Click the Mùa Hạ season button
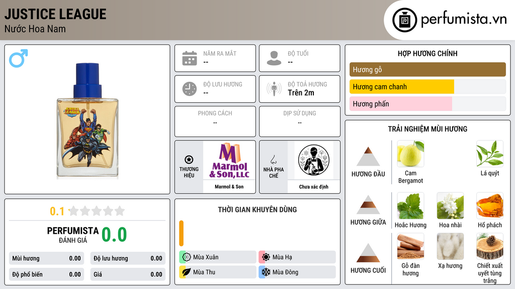The image size is (515, 289). (x=297, y=257)
